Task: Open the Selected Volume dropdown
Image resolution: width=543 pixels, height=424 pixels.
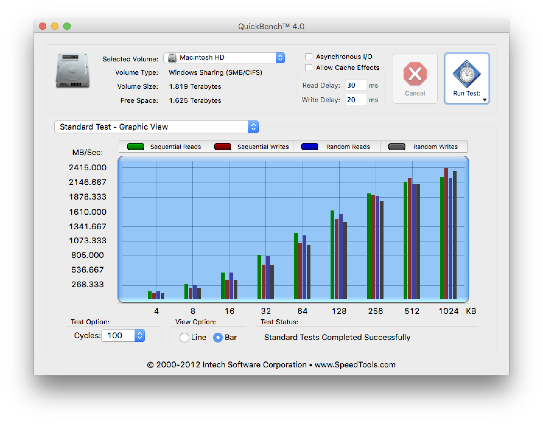Action: click(x=280, y=58)
